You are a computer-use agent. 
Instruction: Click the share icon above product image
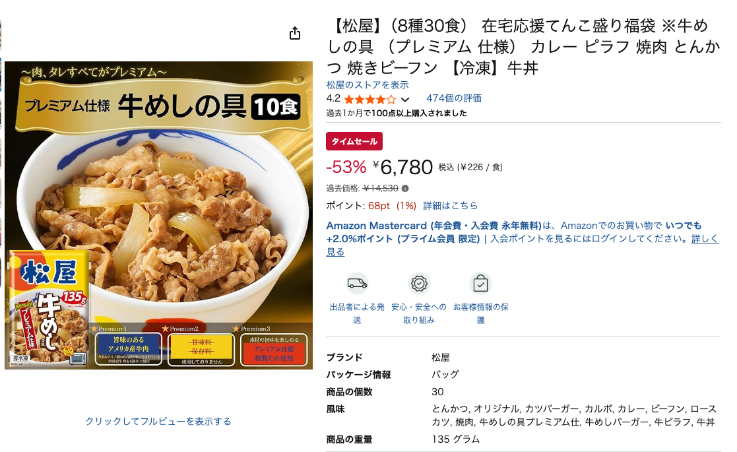(x=295, y=34)
